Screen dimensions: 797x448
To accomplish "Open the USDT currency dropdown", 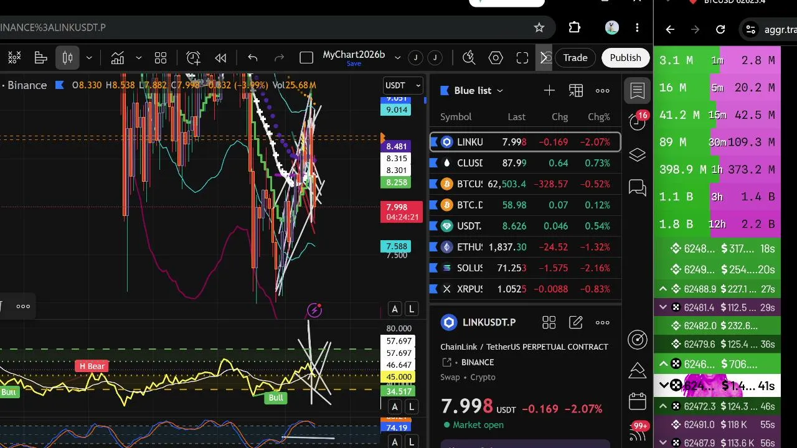I will 403,85.
